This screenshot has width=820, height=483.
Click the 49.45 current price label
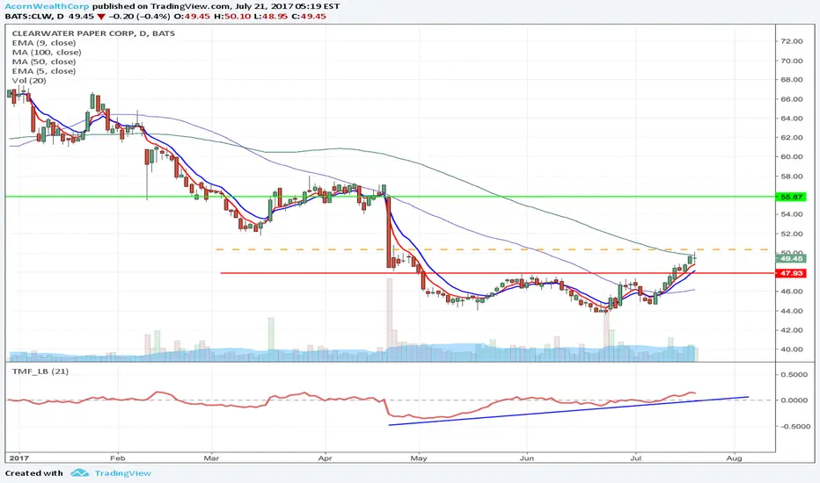pyautogui.click(x=791, y=258)
